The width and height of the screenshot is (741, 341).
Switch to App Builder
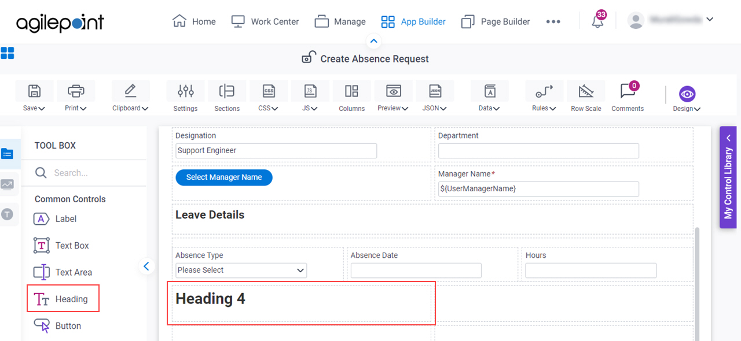click(x=413, y=21)
